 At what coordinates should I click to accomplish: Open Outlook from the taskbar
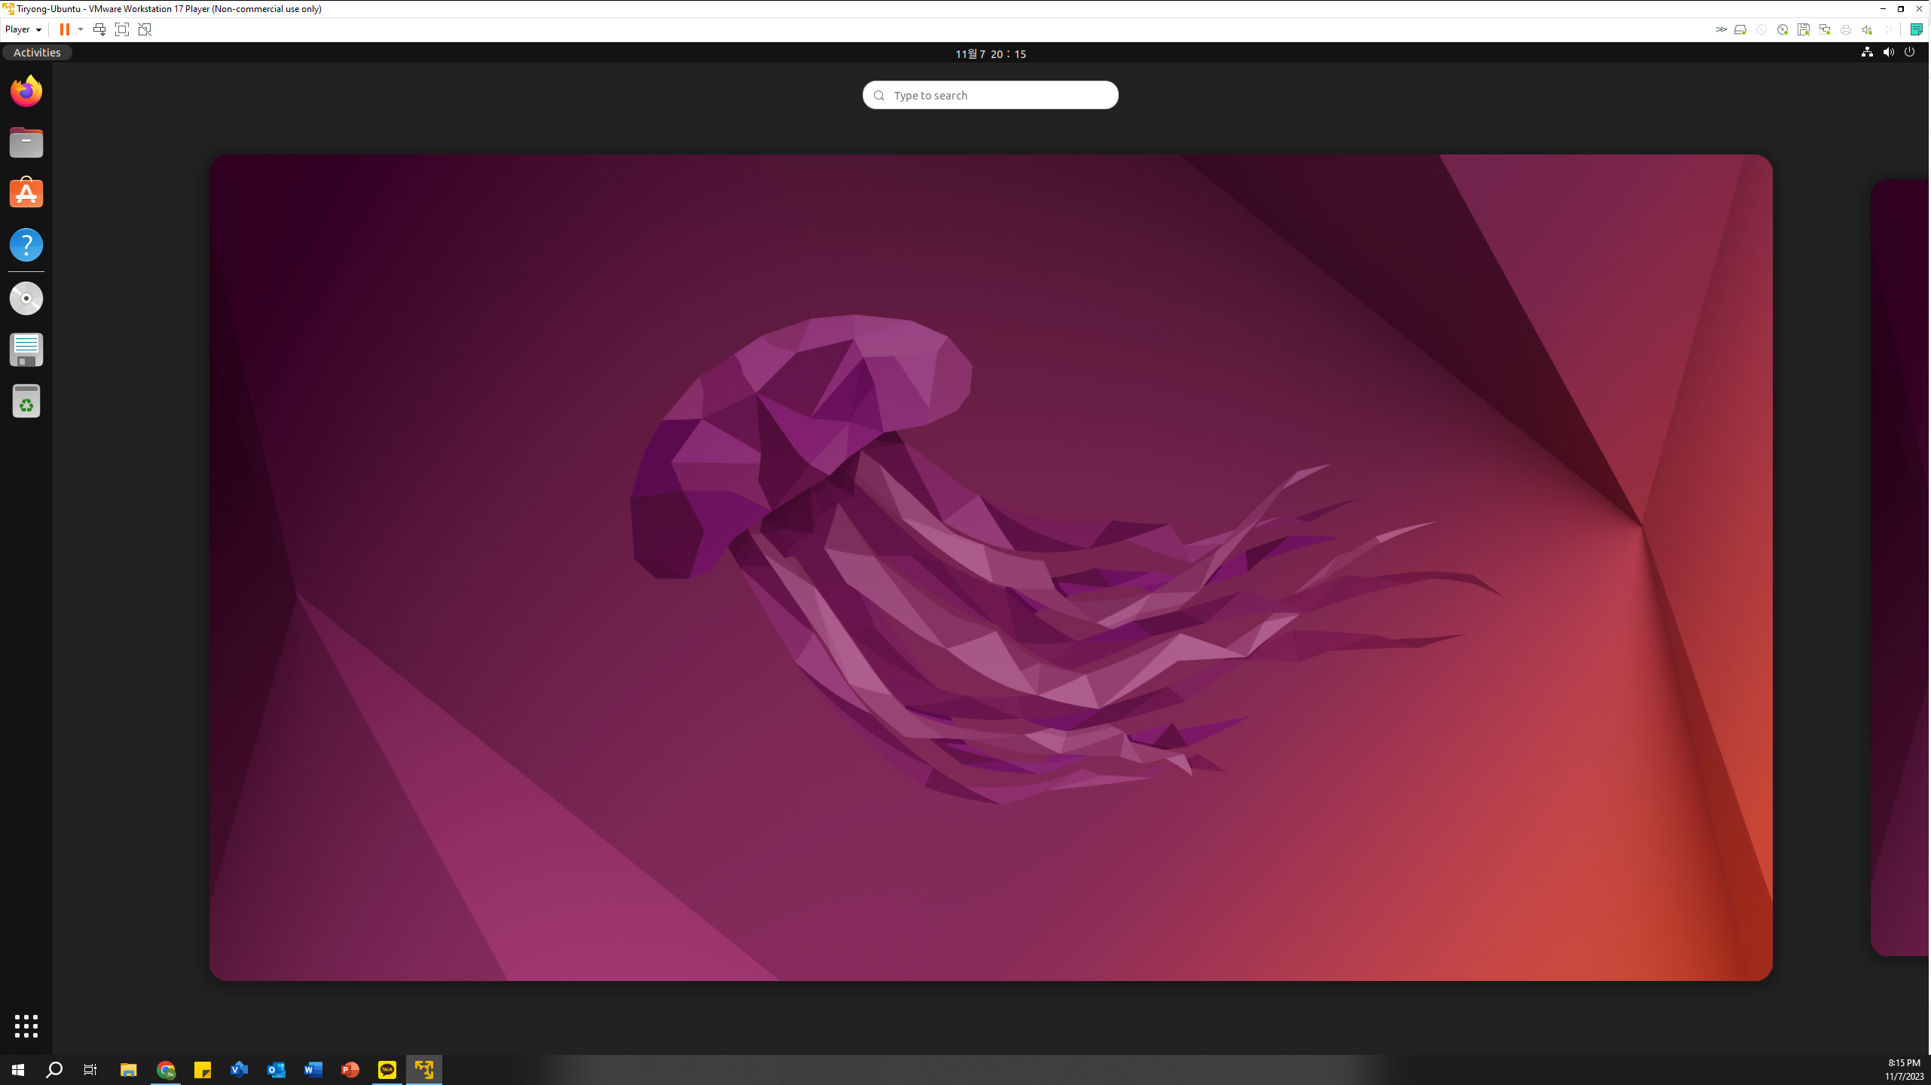coord(277,1070)
